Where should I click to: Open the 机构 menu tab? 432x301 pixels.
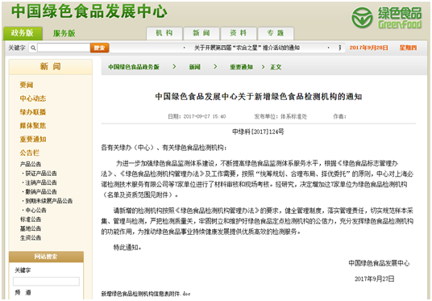pos(164,33)
